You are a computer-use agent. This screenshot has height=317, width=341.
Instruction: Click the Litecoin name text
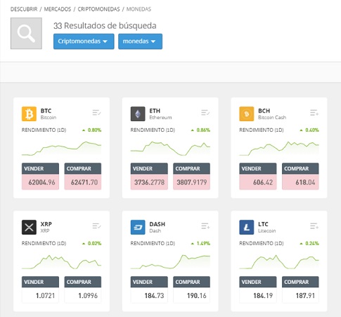(267, 231)
